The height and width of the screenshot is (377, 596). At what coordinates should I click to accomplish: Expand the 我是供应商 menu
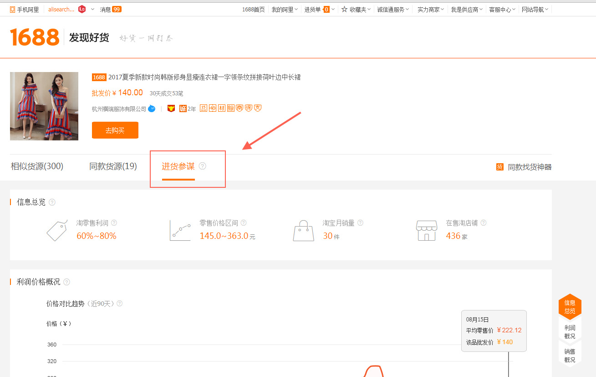tap(467, 9)
